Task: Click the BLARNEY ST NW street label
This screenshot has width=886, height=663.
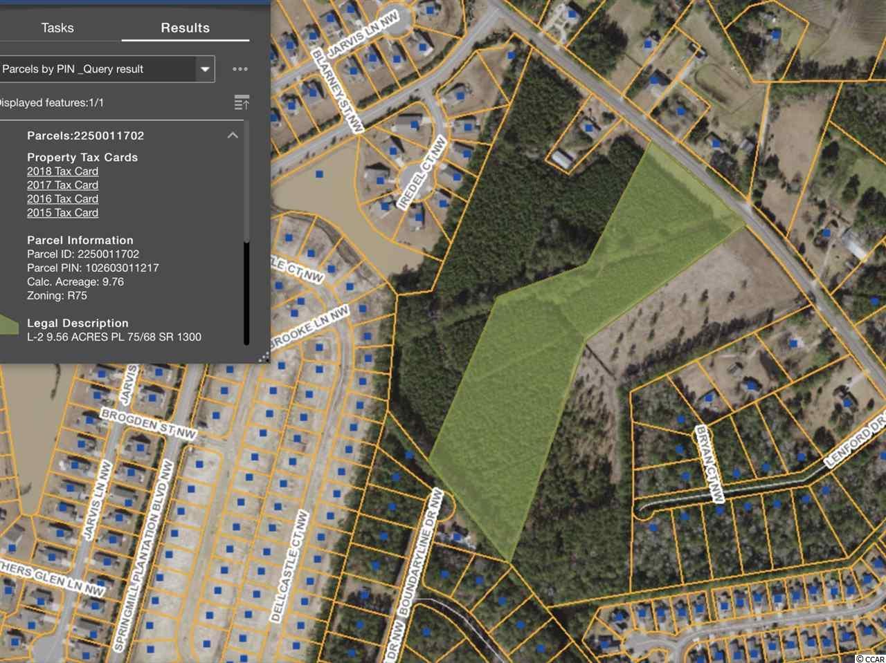Action: [x=337, y=91]
